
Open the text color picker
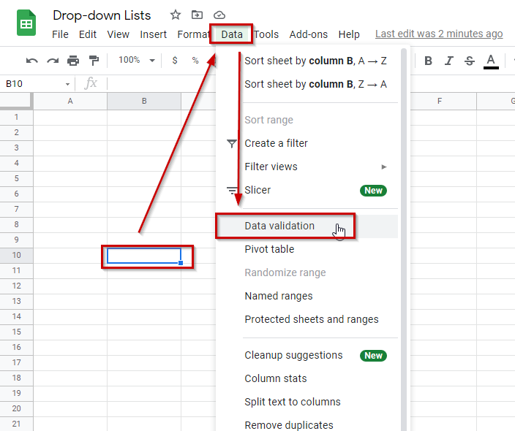pos(491,61)
